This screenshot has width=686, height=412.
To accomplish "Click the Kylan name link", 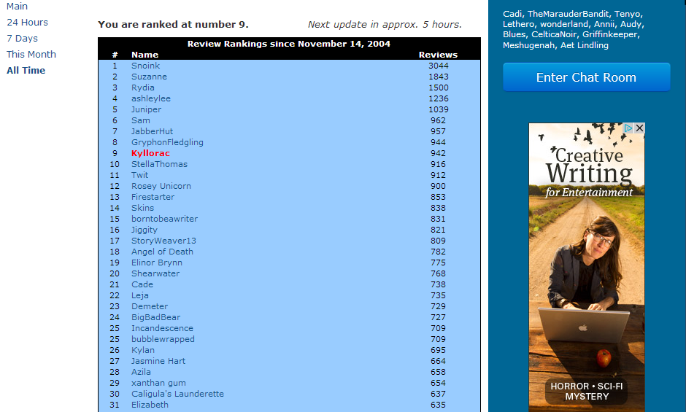I will coord(142,350).
